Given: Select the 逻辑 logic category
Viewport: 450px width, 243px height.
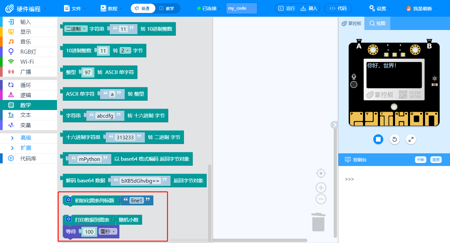Looking at the screenshot, I should click(28, 95).
